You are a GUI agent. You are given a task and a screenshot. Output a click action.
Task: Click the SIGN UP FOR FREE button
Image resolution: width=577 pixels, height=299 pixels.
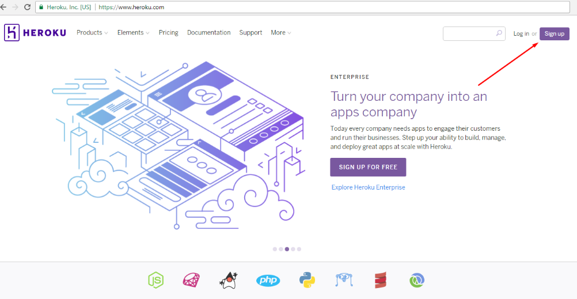click(368, 167)
